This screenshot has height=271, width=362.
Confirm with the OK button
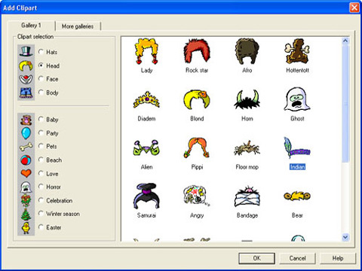(256, 258)
